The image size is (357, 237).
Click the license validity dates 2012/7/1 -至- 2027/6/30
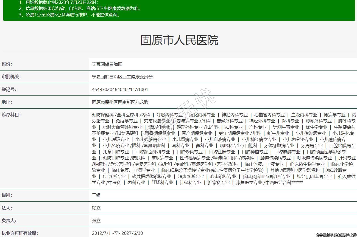pos(118,233)
